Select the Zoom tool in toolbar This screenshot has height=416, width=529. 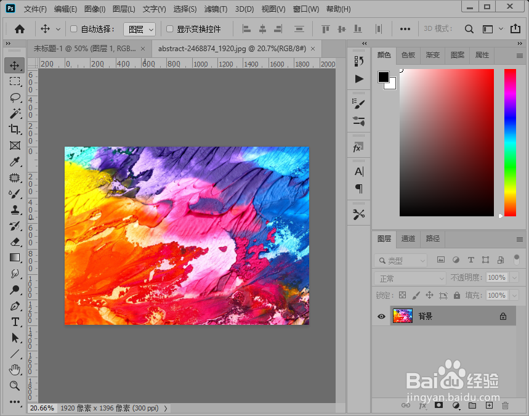click(x=15, y=386)
